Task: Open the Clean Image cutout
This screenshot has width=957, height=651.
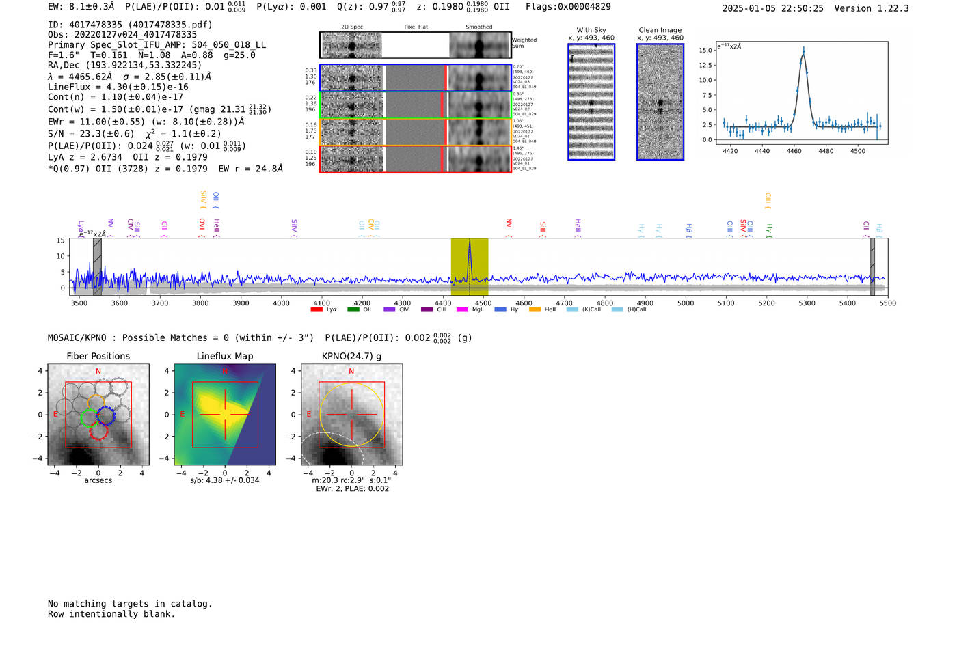Action: point(660,102)
